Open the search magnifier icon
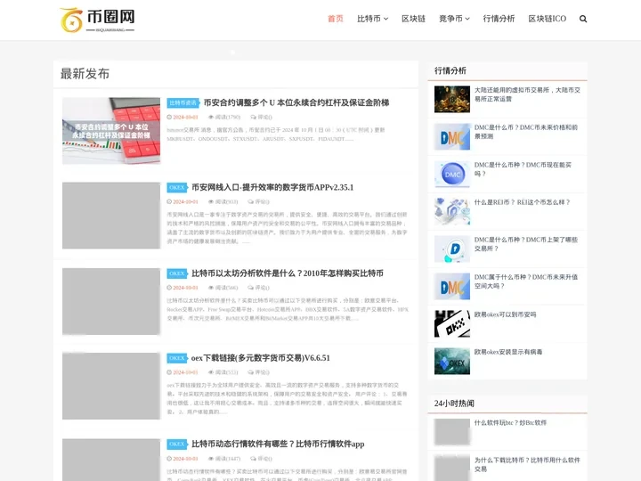This screenshot has width=641, height=481. [x=583, y=19]
